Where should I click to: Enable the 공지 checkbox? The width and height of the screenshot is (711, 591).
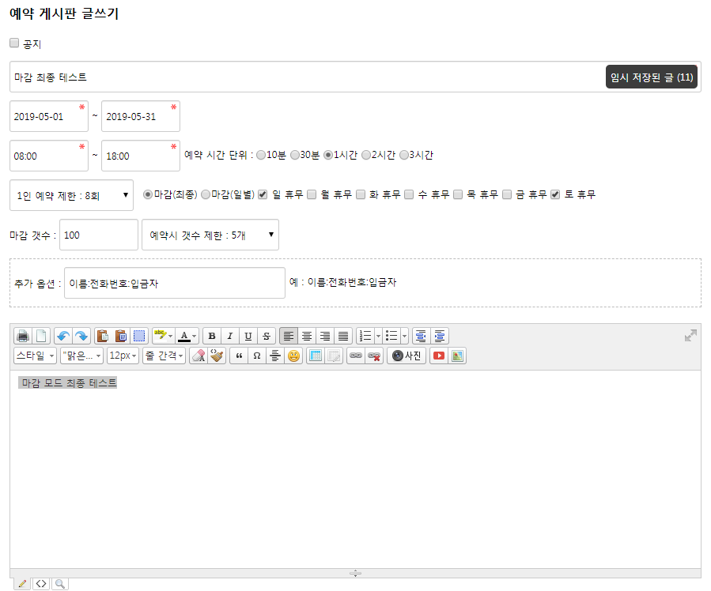[x=14, y=43]
